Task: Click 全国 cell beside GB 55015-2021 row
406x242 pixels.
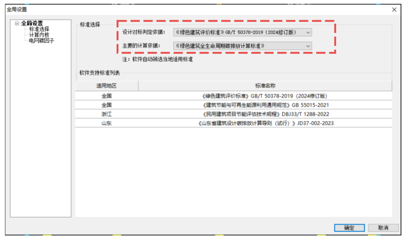Action: (x=106, y=105)
